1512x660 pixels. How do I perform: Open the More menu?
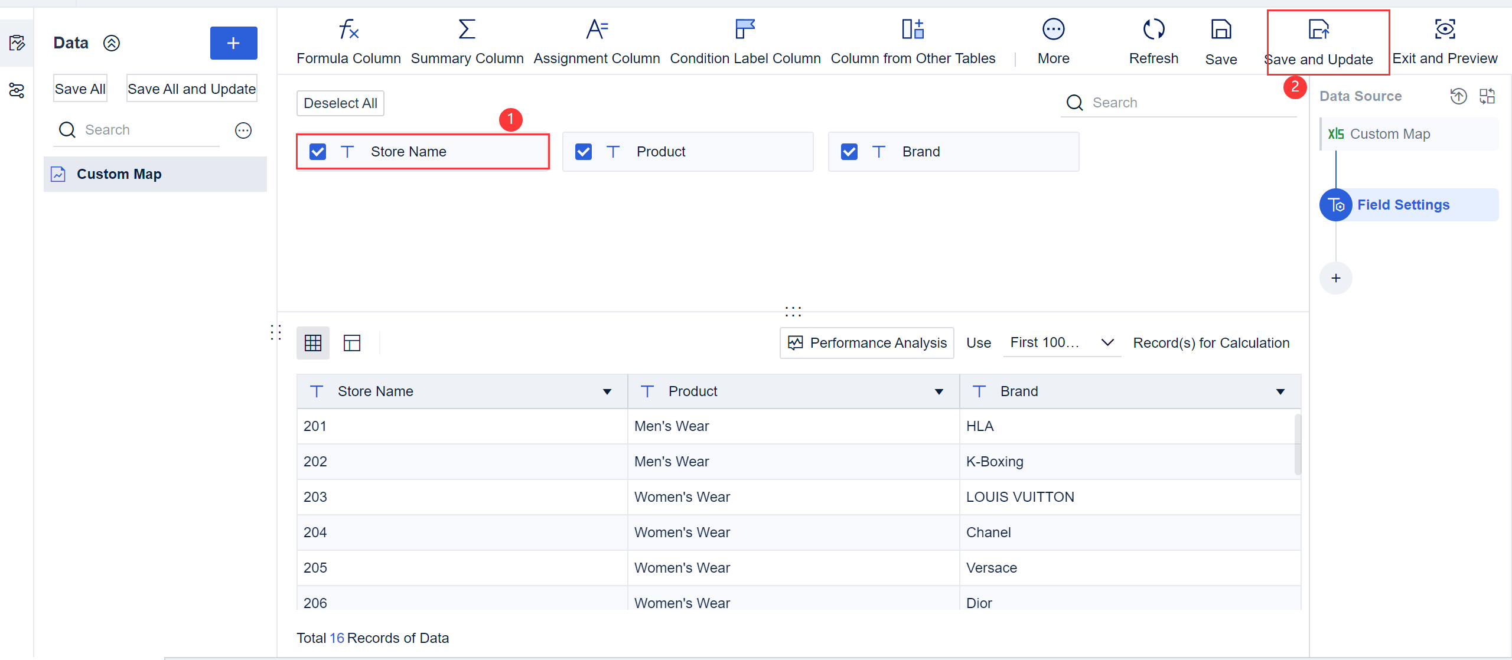point(1053,41)
